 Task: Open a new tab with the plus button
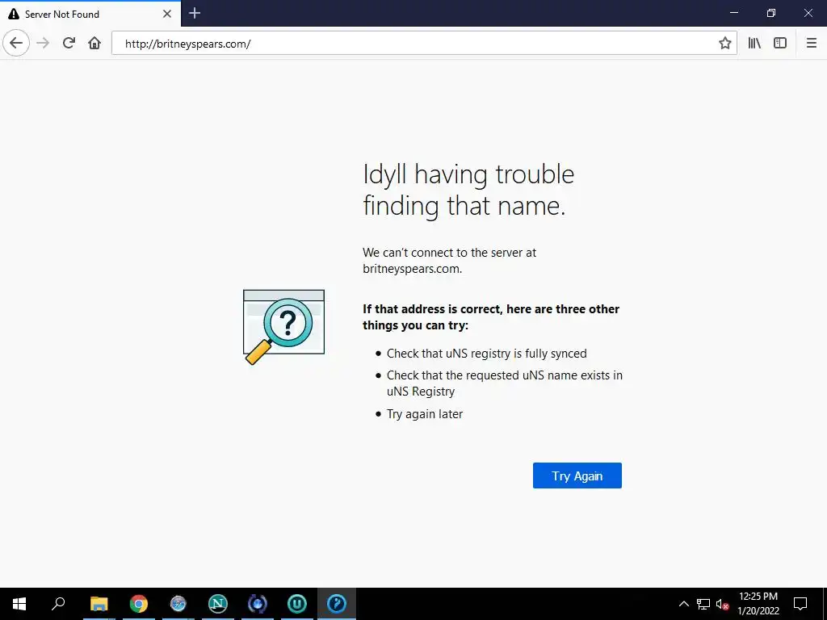(195, 13)
